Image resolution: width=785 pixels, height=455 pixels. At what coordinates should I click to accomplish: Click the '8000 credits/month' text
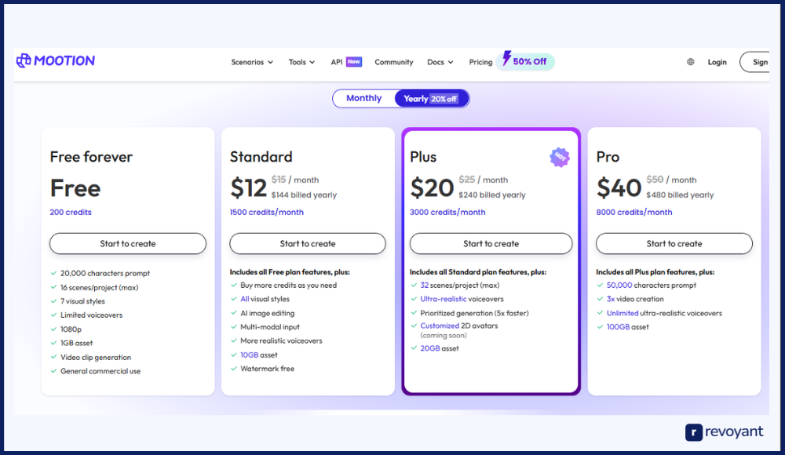(x=633, y=212)
